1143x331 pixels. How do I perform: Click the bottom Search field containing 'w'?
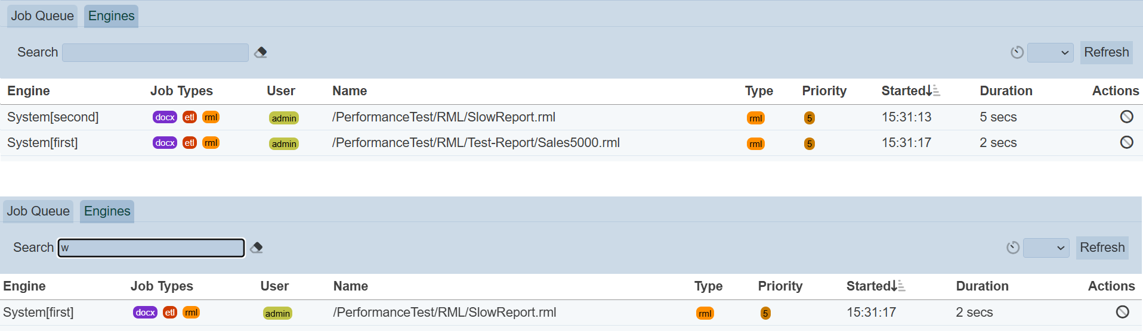point(152,248)
